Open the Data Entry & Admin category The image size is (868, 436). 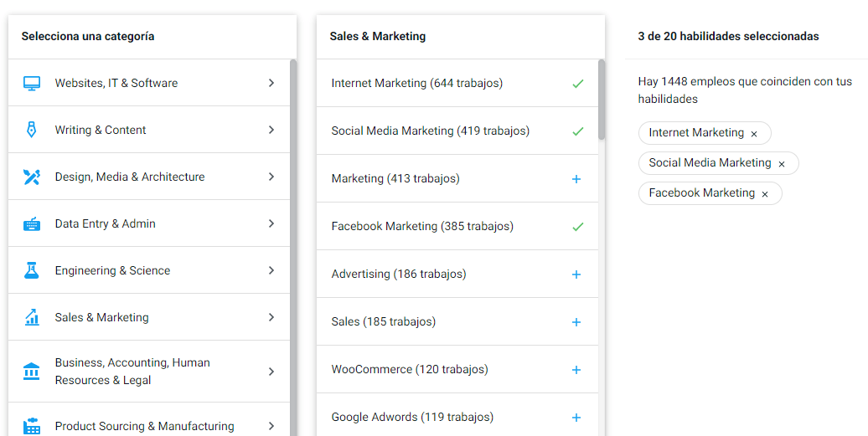pos(149,223)
